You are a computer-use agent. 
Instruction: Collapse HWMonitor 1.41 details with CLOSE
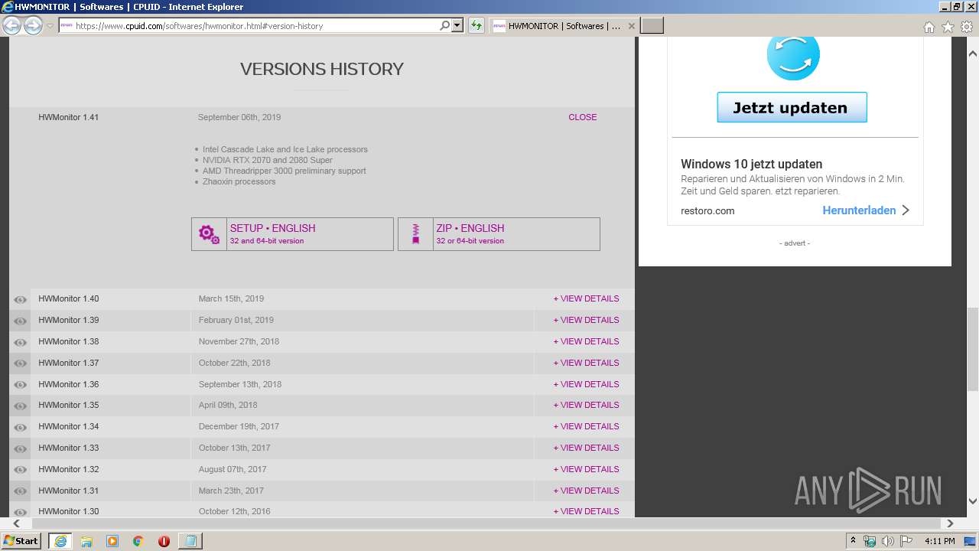582,117
